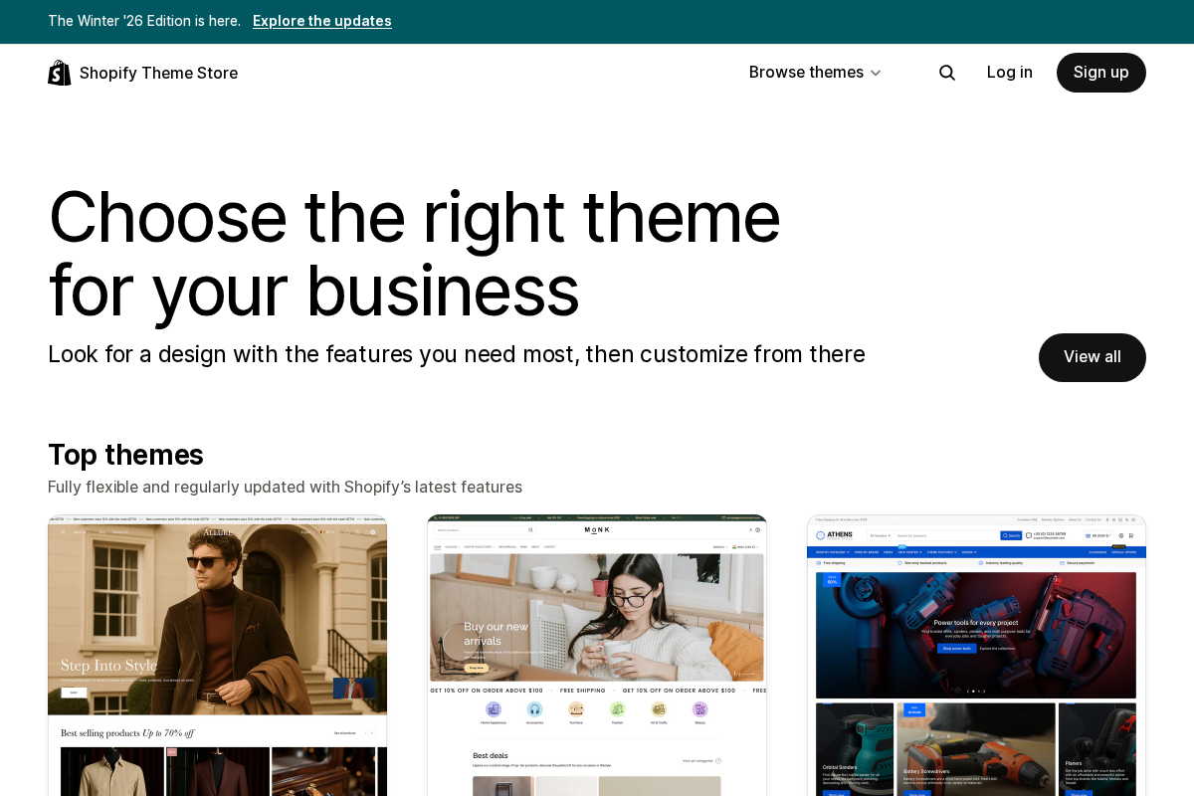Image resolution: width=1194 pixels, height=796 pixels.
Task: Click the secure payments icon in Athens bar
Action: point(1063,563)
